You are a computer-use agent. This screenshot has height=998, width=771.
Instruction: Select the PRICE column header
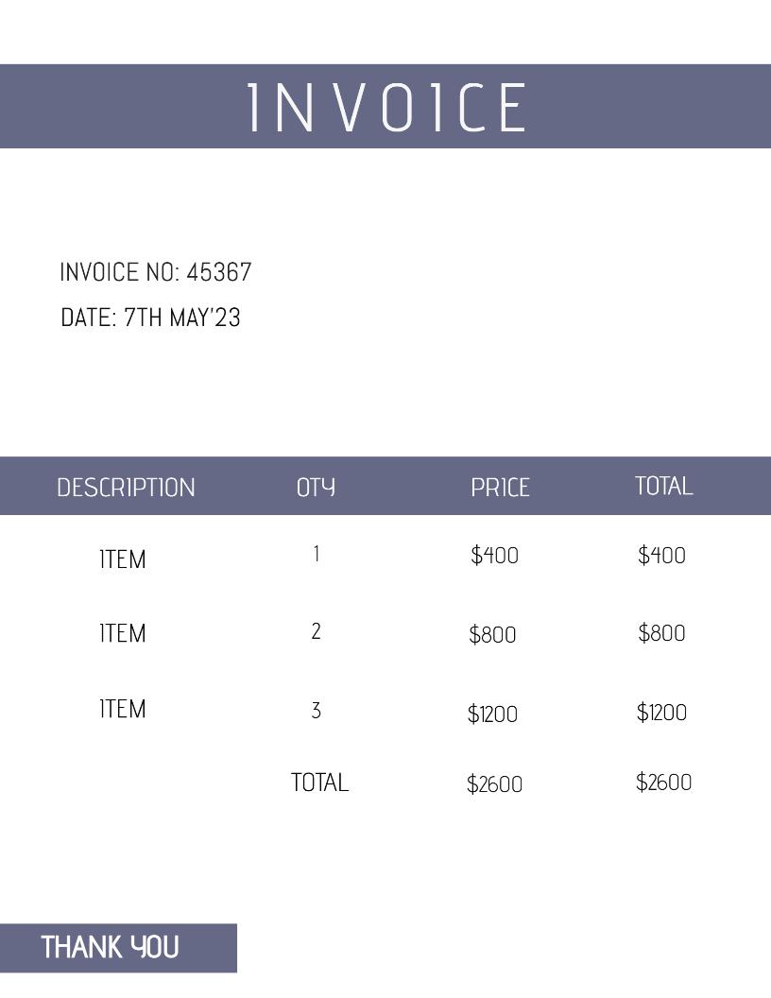point(500,488)
